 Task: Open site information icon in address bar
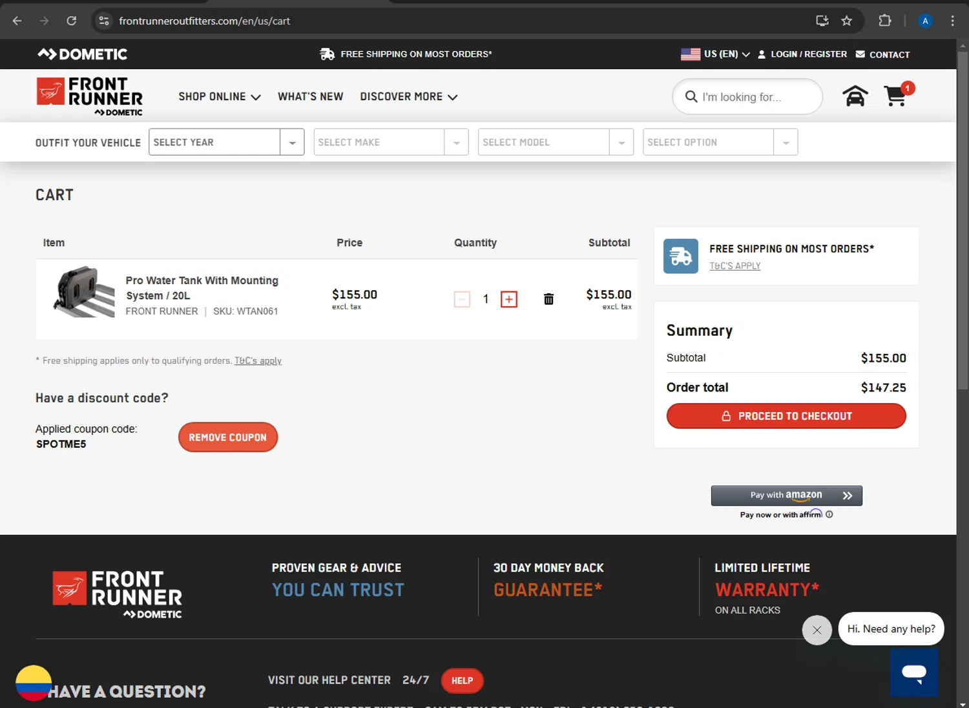coord(104,21)
